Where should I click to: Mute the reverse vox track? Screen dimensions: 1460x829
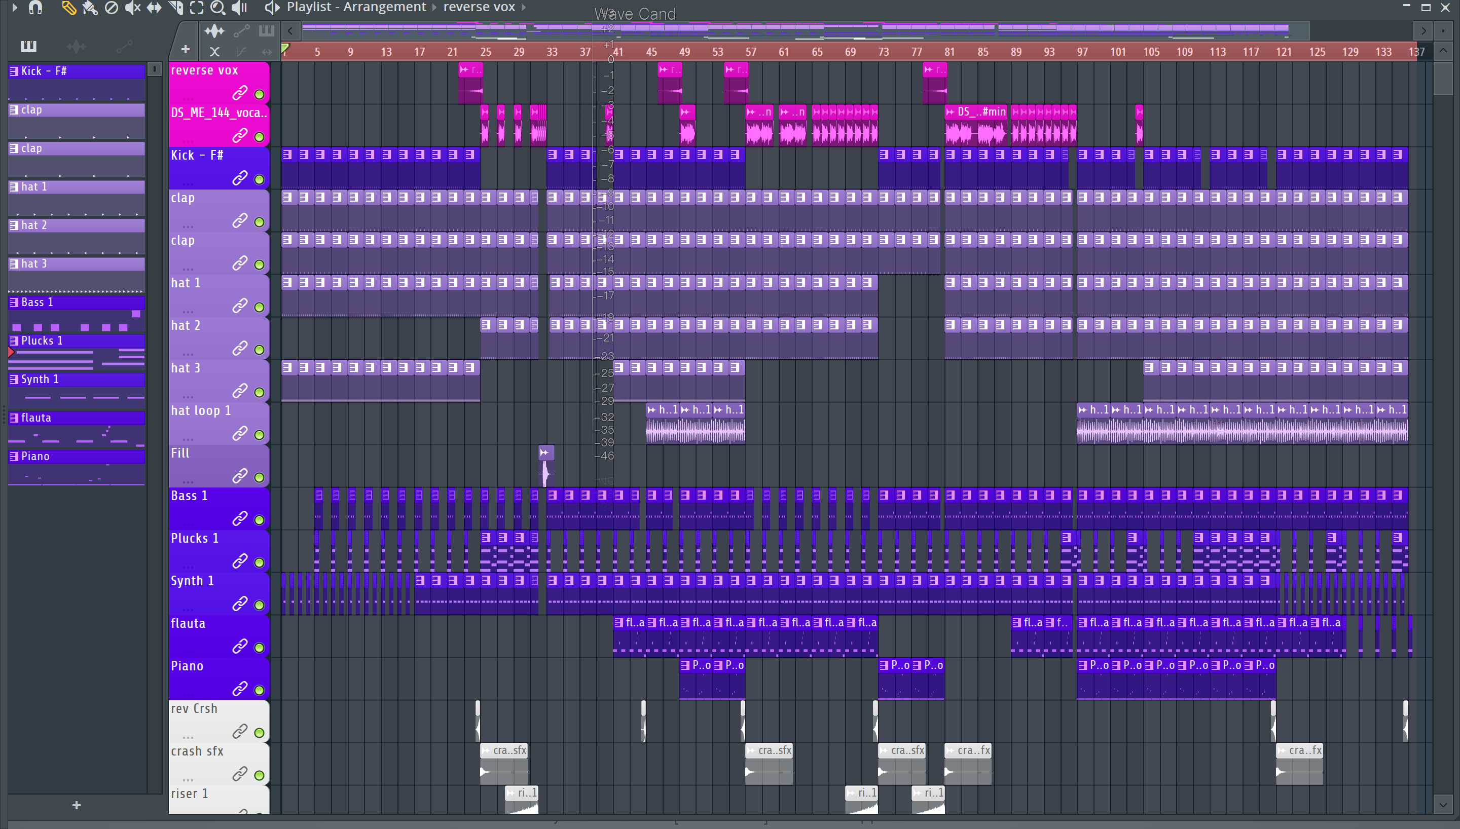coord(259,94)
